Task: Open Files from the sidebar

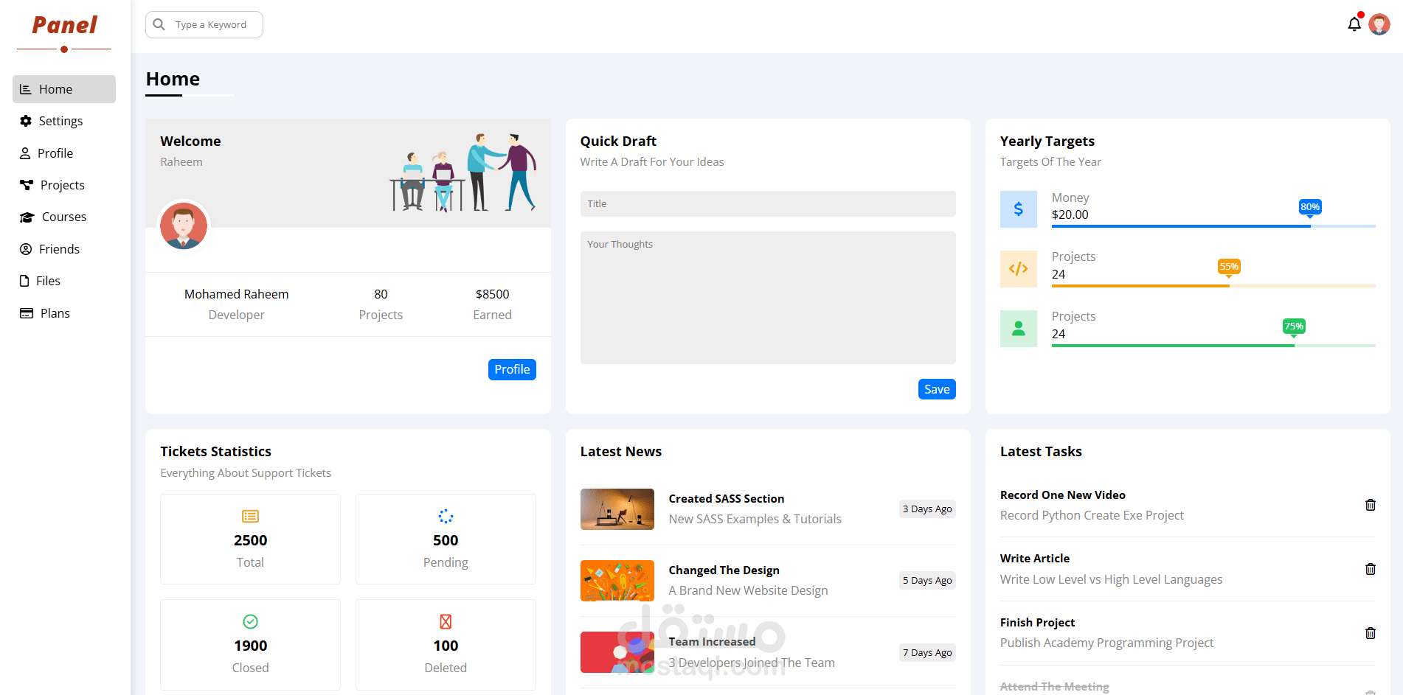Action: pyautogui.click(x=64, y=281)
